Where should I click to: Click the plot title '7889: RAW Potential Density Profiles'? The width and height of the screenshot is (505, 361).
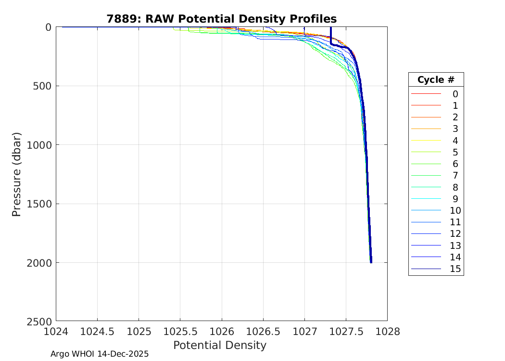click(x=221, y=19)
